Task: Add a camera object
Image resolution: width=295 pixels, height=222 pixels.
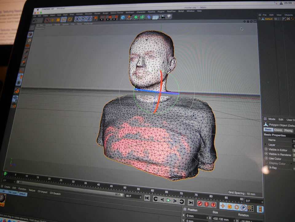Action: 162,17
